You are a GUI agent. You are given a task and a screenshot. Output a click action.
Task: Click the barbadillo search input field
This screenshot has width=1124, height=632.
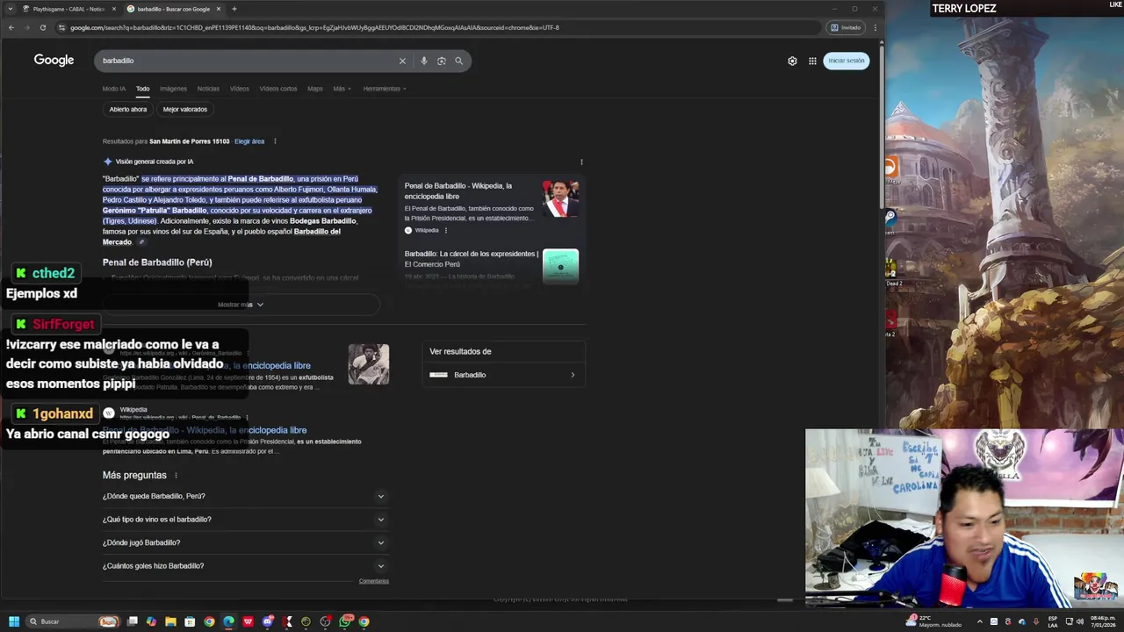tap(246, 61)
